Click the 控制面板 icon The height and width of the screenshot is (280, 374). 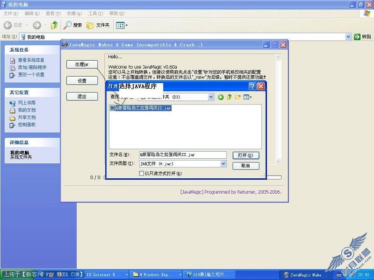pyautogui.click(x=13, y=125)
